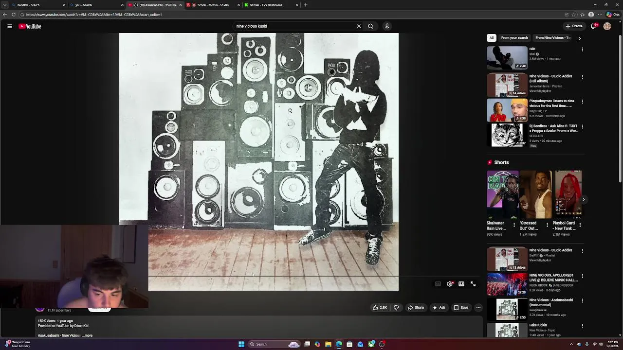Image resolution: width=623 pixels, height=350 pixels.
Task: Expand the description with ...more
Action: pos(88,335)
